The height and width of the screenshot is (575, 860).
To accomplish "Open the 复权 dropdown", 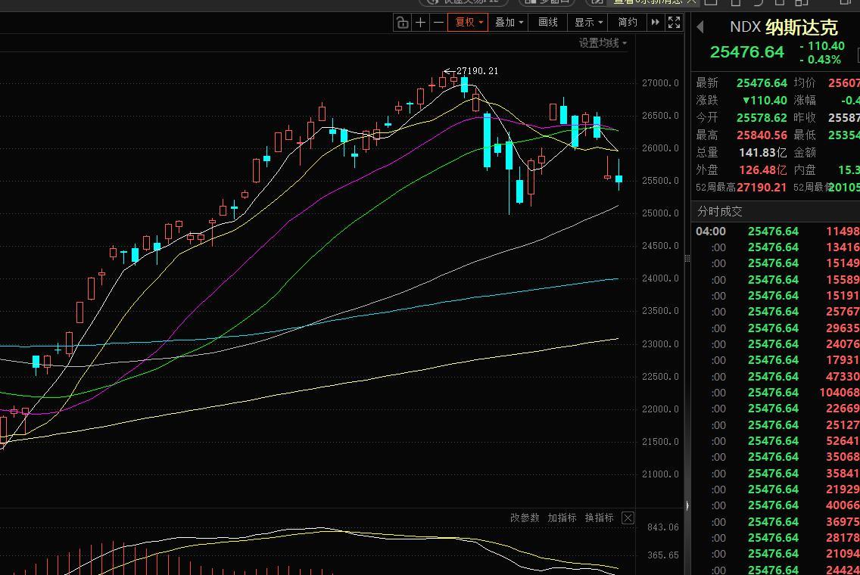I will click(468, 23).
